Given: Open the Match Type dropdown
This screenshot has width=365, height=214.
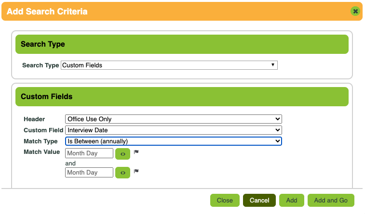Looking at the screenshot, I should point(173,141).
